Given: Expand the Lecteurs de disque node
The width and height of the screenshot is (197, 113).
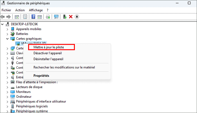Looking at the screenshot, I should (7, 87).
